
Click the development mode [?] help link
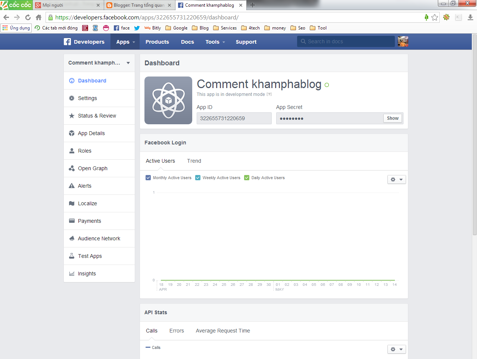[x=269, y=94]
